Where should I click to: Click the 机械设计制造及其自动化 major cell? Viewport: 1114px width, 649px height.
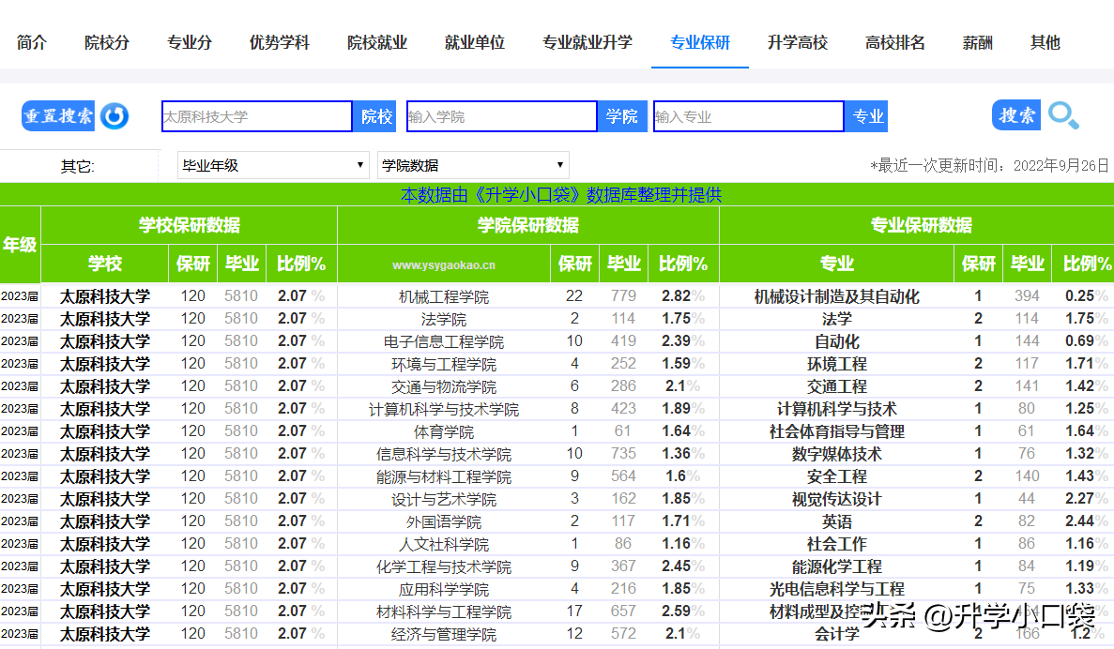pos(836,296)
